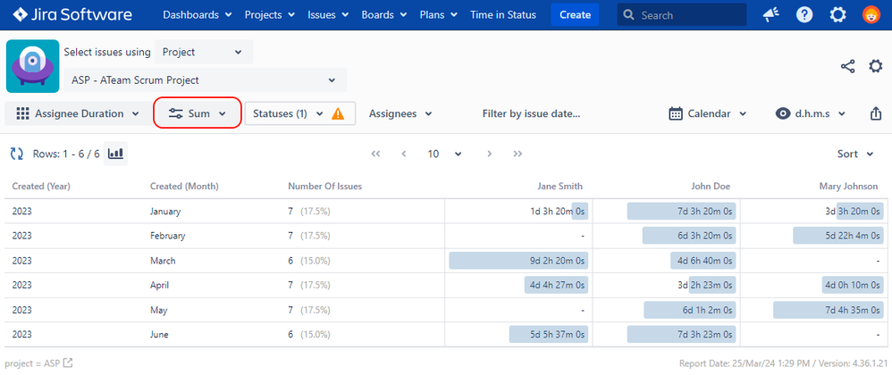
Task: Open the help question mark icon
Action: (804, 15)
